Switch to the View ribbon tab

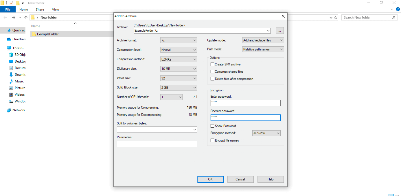(x=56, y=10)
